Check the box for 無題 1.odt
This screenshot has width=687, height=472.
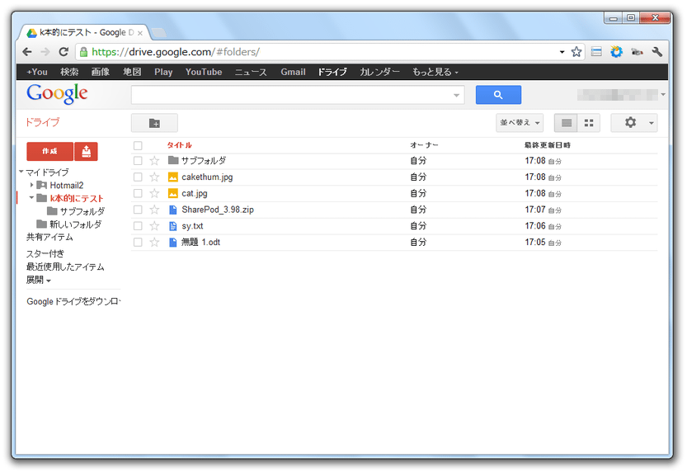point(138,243)
